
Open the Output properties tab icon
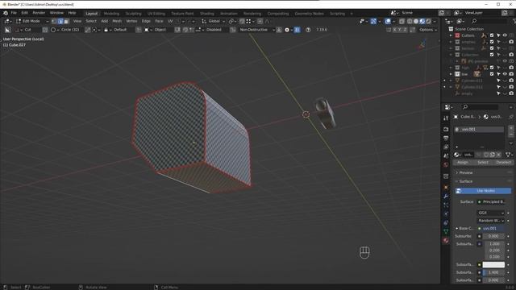click(x=446, y=138)
